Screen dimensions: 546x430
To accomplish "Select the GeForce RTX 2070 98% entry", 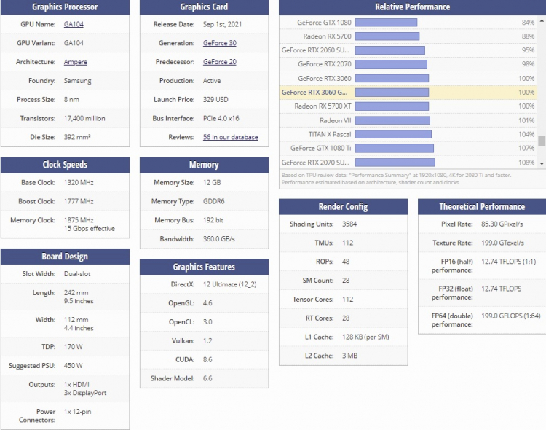I will click(324, 64).
